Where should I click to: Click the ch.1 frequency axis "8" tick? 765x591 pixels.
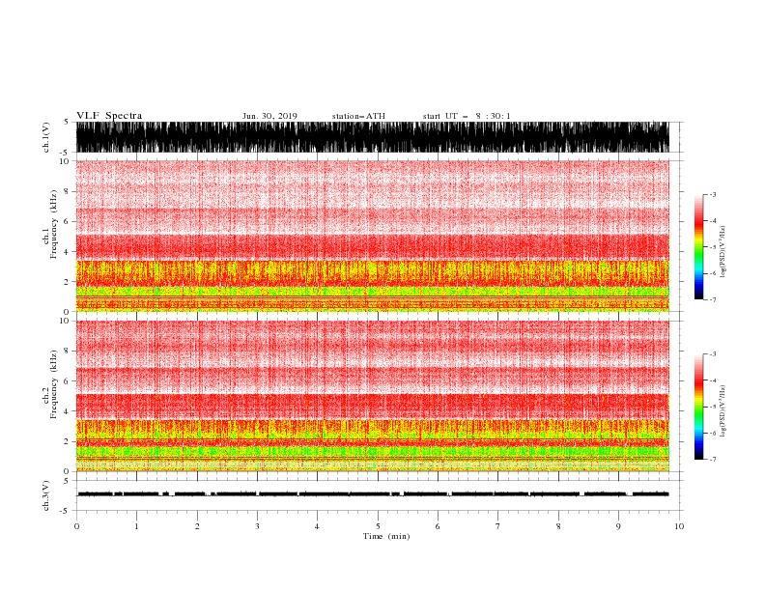[x=68, y=191]
